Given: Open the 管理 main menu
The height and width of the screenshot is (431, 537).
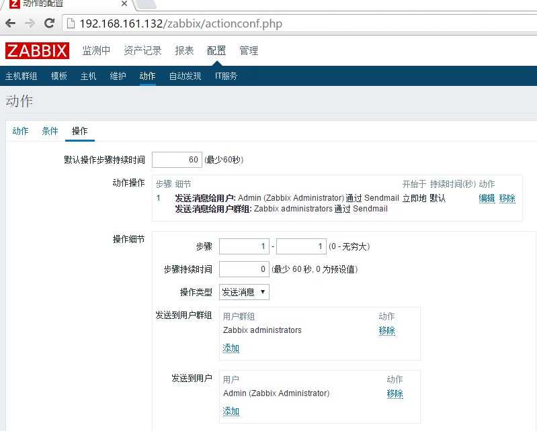Looking at the screenshot, I should tap(249, 50).
